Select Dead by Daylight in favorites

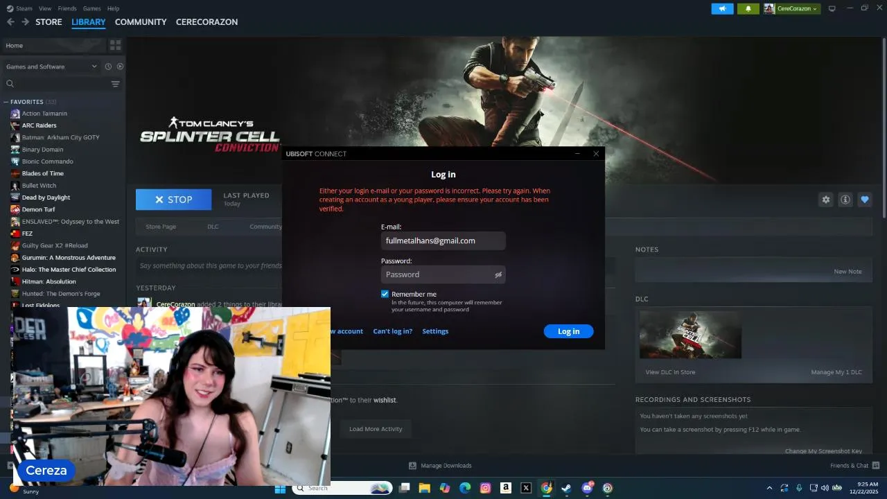click(x=46, y=198)
